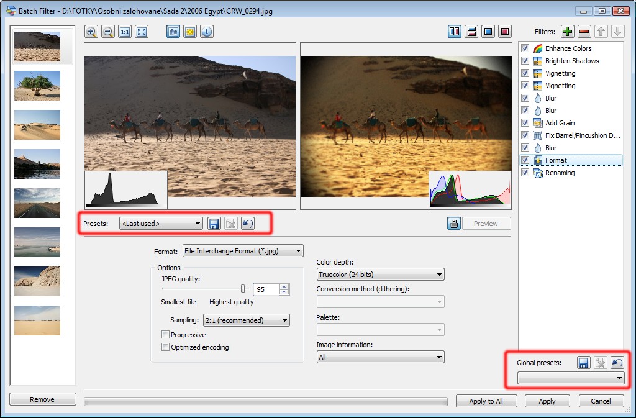
Task: Disable the Add Grain filter checkbox
Action: 525,123
